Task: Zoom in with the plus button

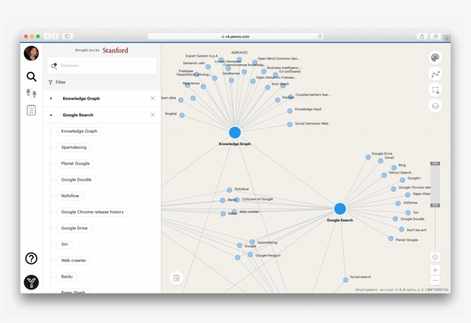Action: [435, 270]
